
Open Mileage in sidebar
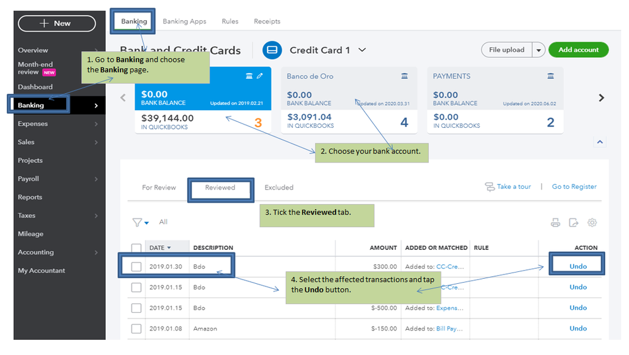click(30, 234)
